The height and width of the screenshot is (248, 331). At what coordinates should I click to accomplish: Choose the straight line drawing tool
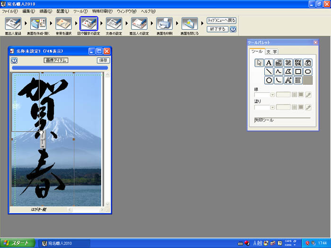269,72
